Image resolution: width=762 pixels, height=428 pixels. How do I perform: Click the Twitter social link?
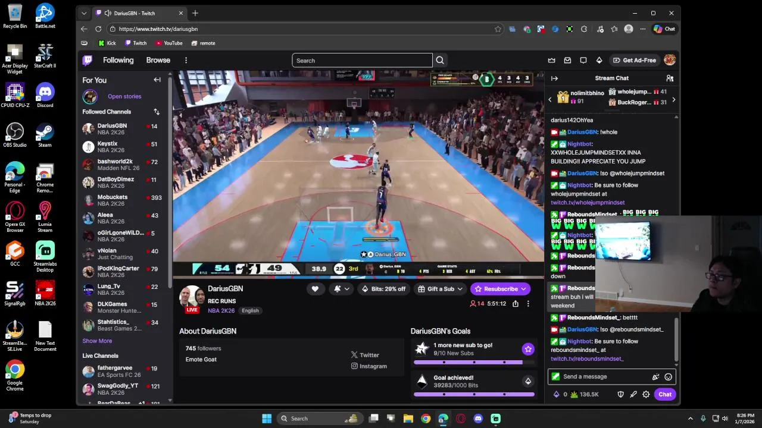tap(365, 355)
